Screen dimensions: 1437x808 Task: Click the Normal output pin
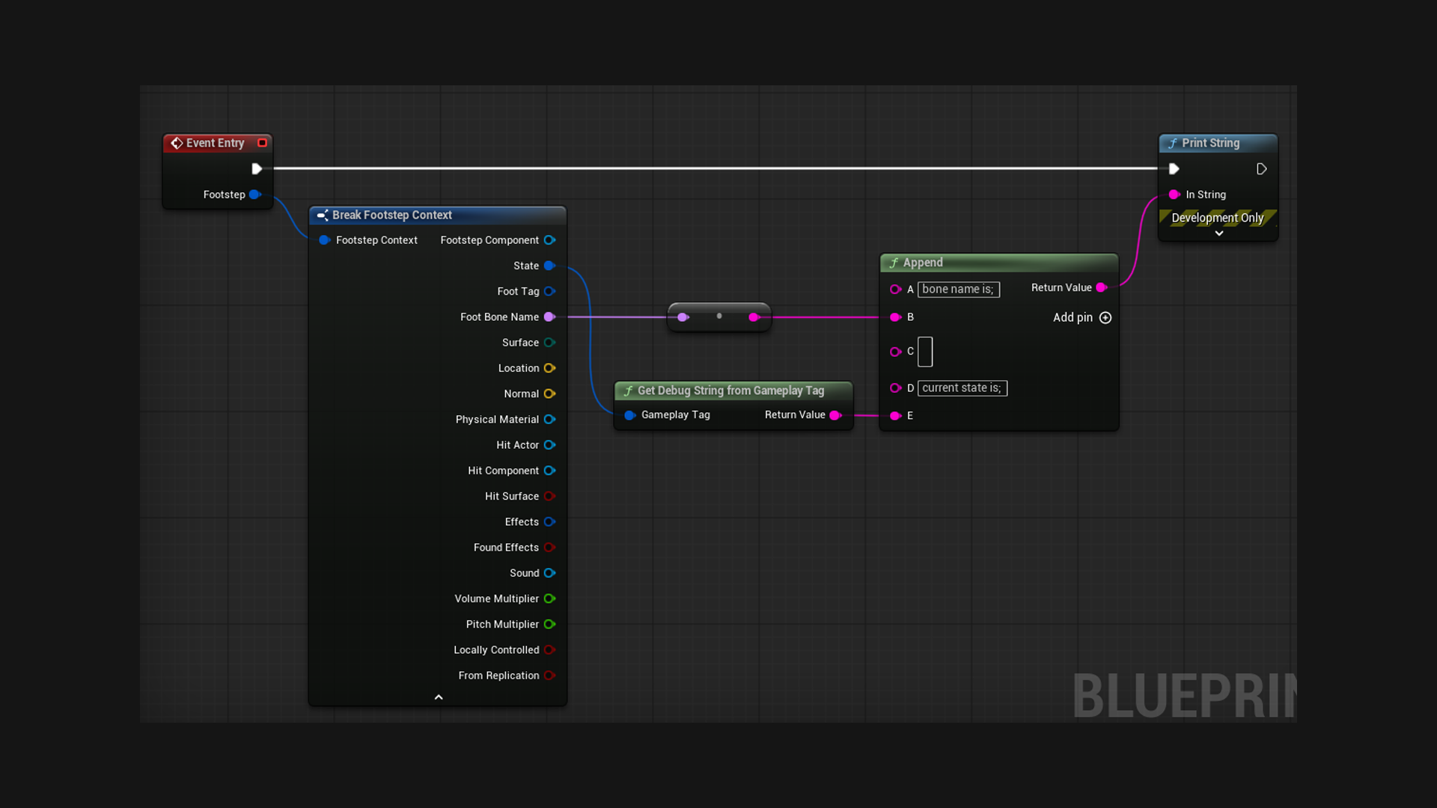(549, 394)
